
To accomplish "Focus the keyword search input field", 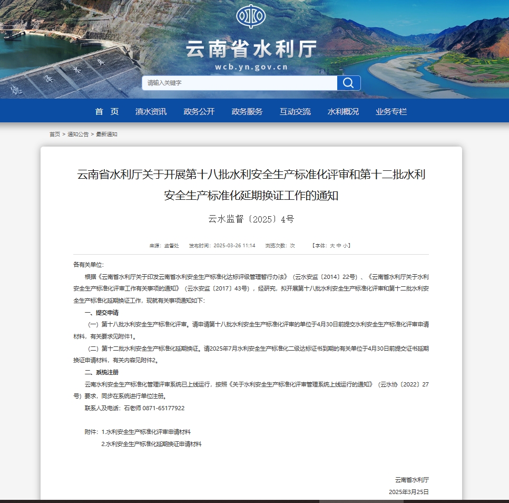I will (240, 83).
